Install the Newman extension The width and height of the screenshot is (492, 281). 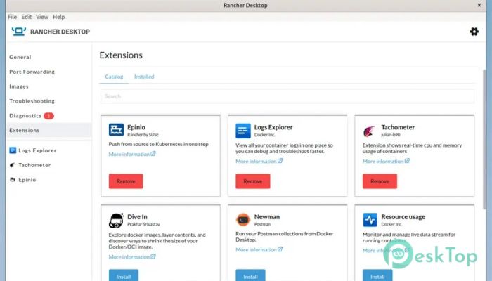(x=250, y=275)
